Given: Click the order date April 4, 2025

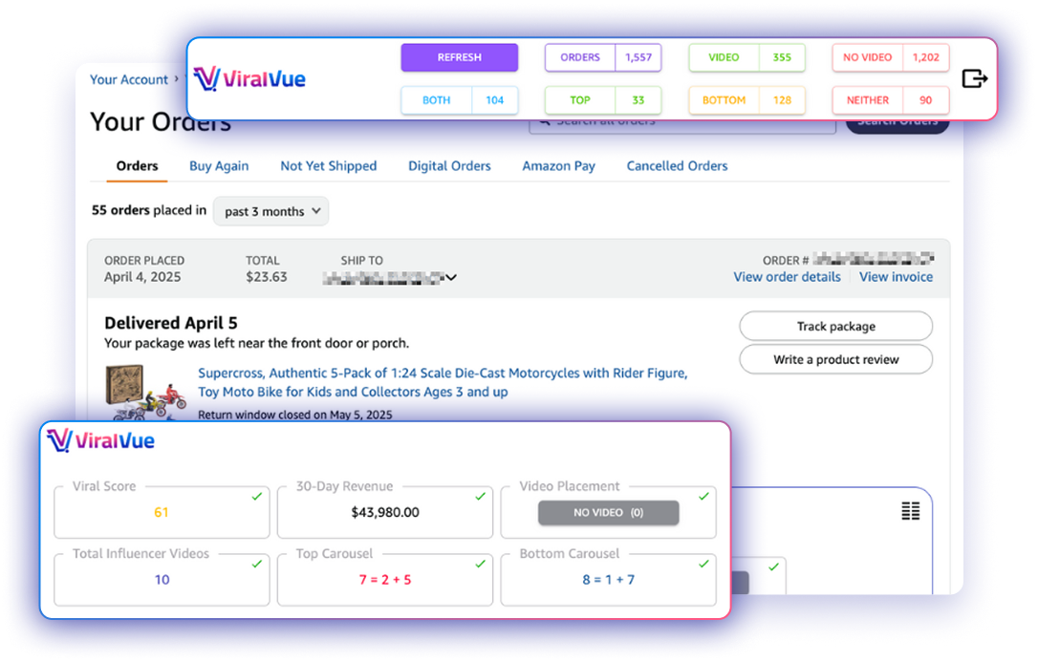Looking at the screenshot, I should pos(142,277).
